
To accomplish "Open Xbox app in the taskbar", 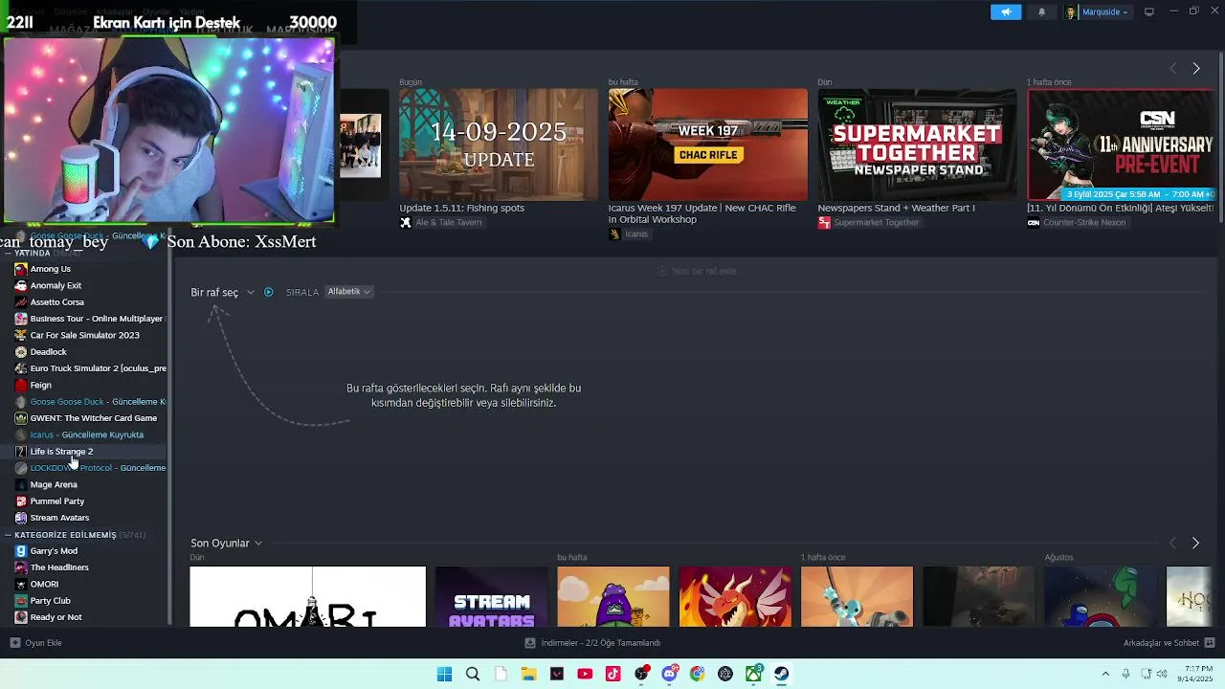I will pos(753,674).
